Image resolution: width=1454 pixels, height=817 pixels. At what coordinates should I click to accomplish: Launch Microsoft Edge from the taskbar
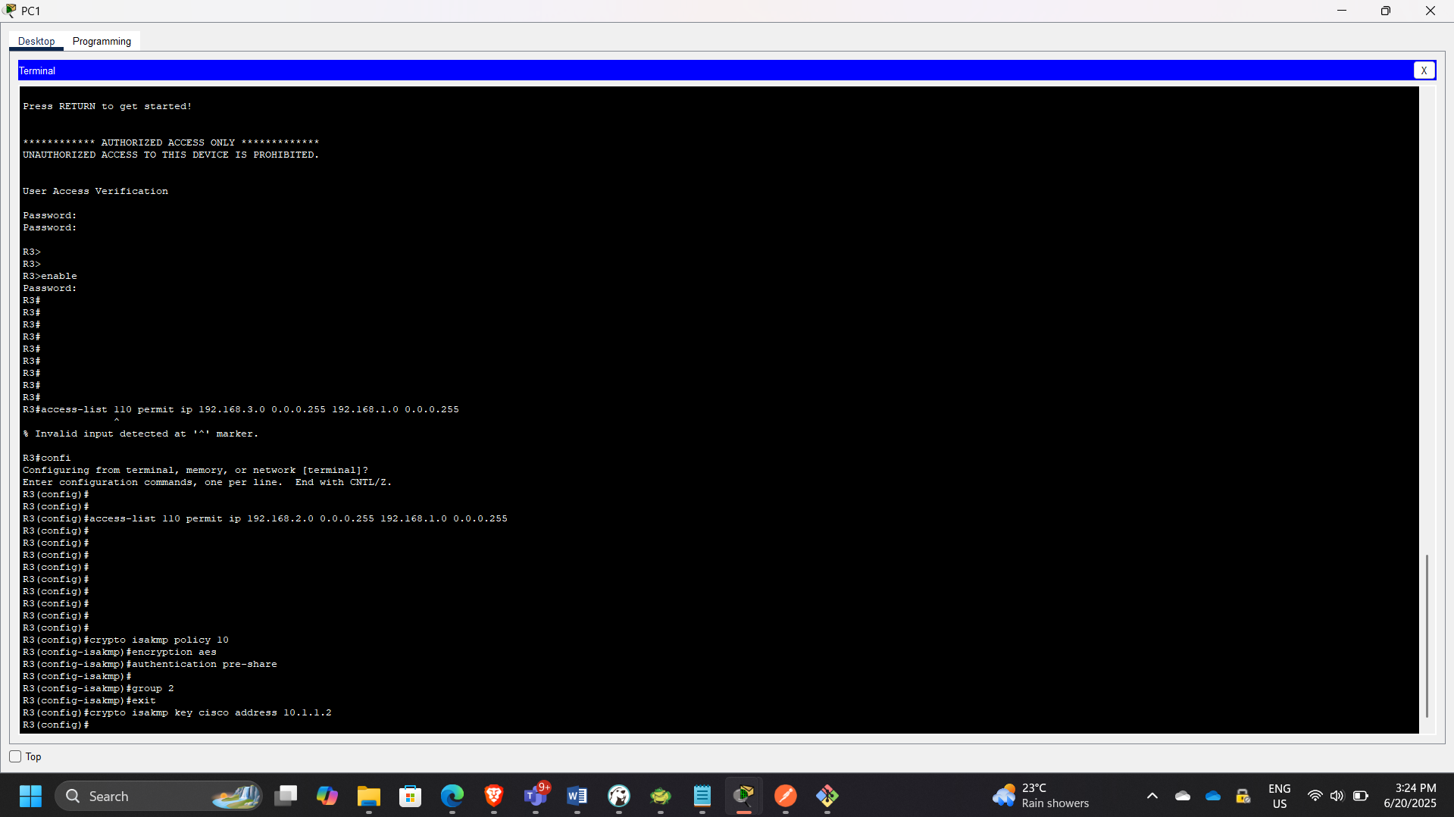[x=452, y=797]
